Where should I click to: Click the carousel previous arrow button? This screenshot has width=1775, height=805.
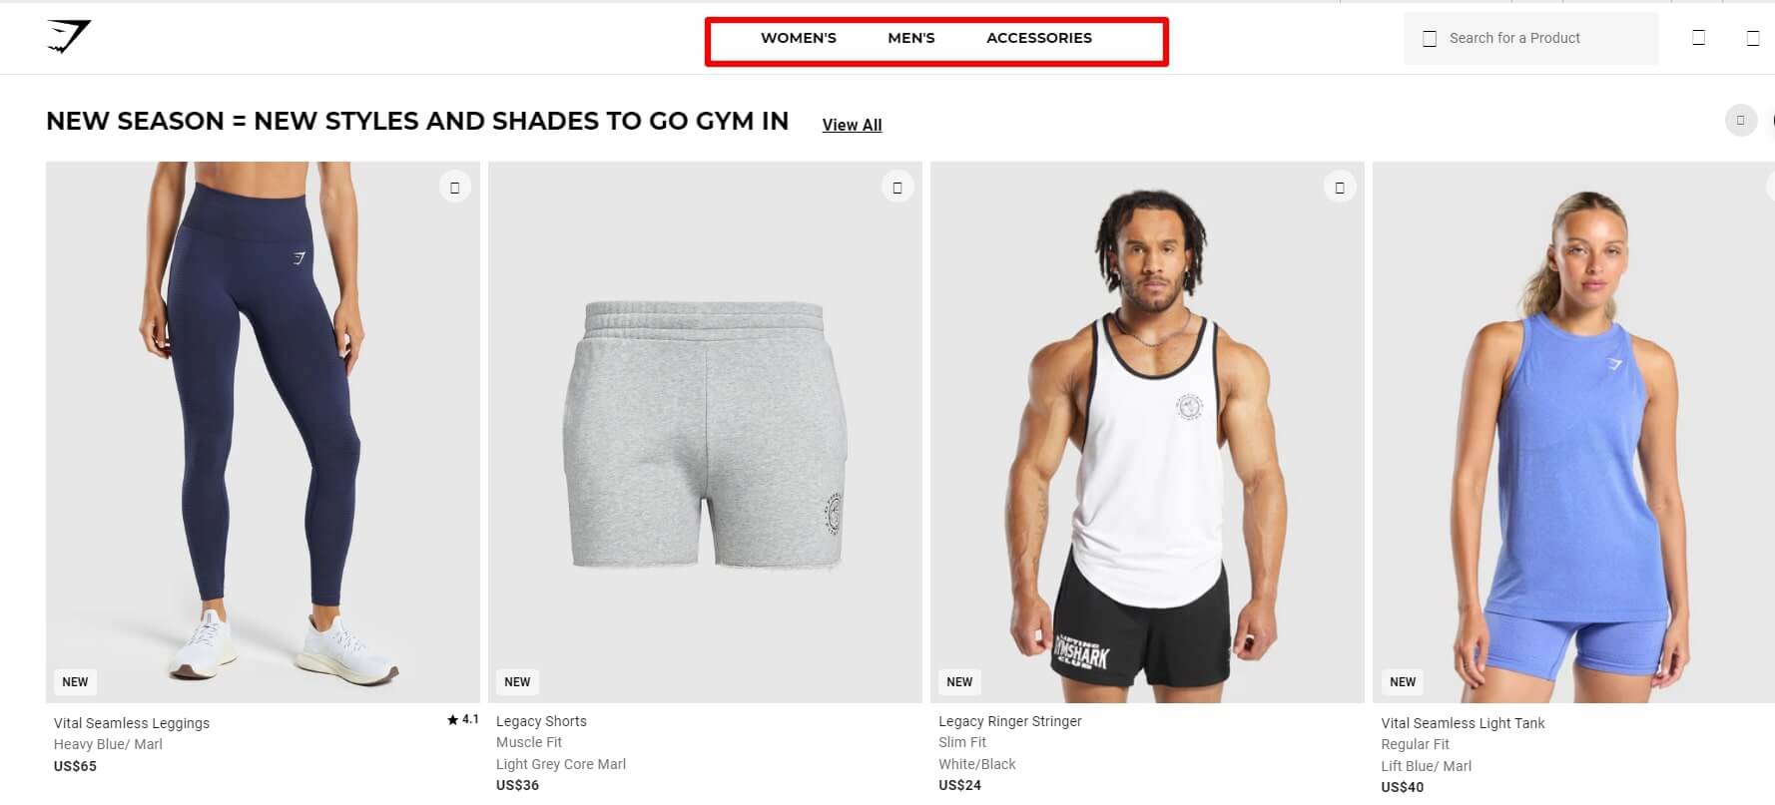click(1740, 121)
